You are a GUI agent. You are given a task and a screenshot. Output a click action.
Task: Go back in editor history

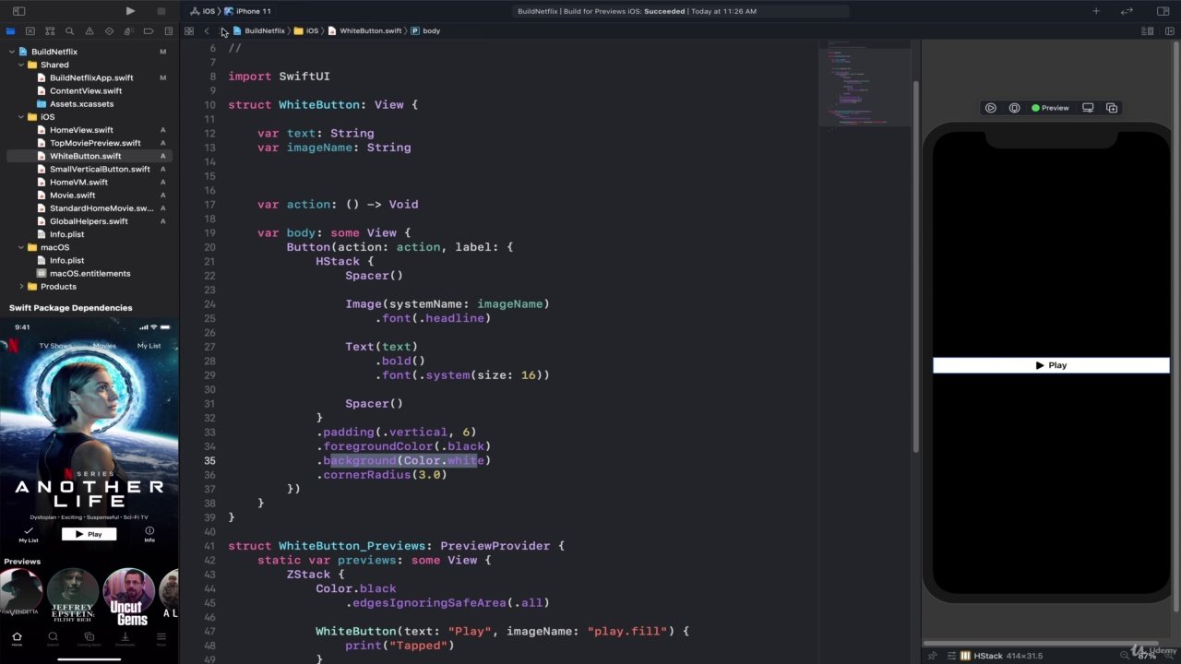pyautogui.click(x=207, y=31)
